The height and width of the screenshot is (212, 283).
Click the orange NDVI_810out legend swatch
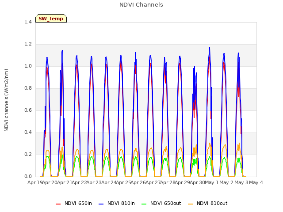(191, 204)
